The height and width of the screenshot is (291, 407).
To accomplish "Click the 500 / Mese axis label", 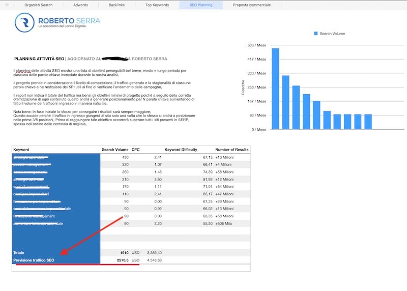I will pyautogui.click(x=257, y=45).
